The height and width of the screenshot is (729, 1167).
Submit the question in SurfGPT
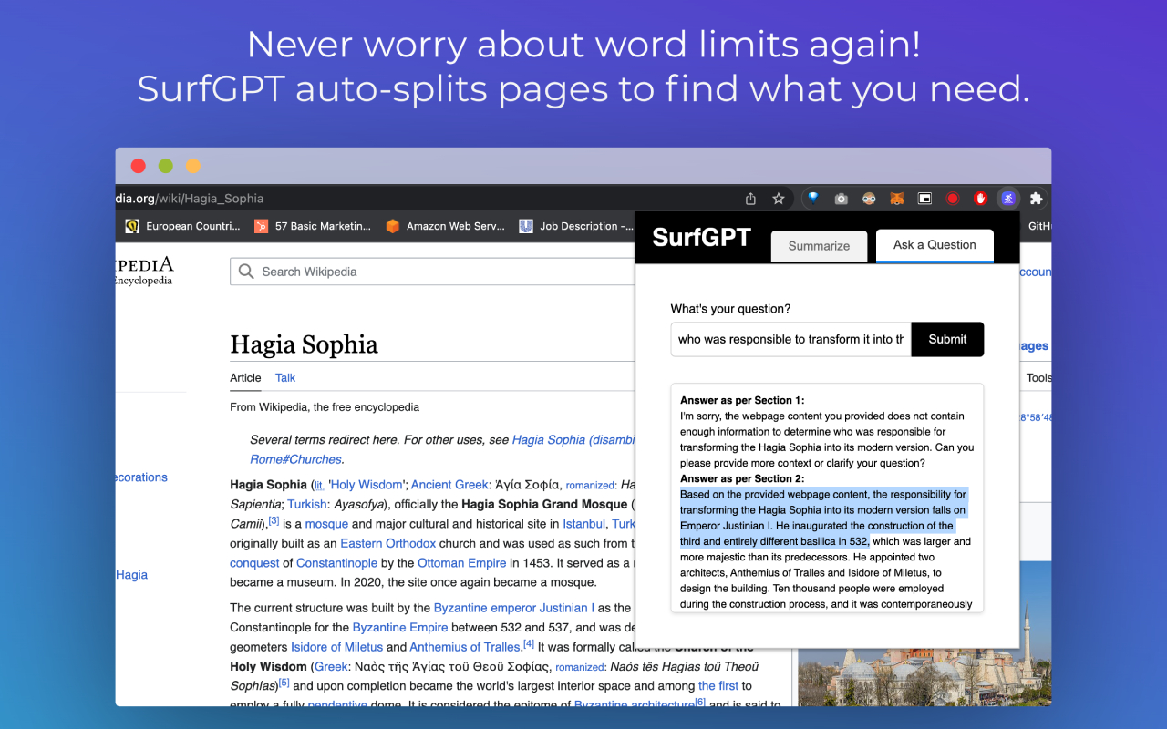click(x=947, y=339)
